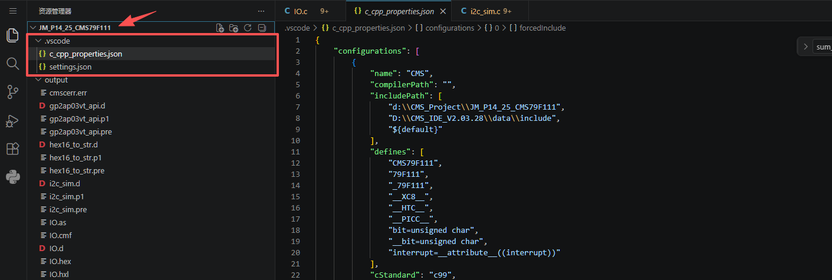
Task: Open the Search view in the activity bar
Action: [13, 63]
